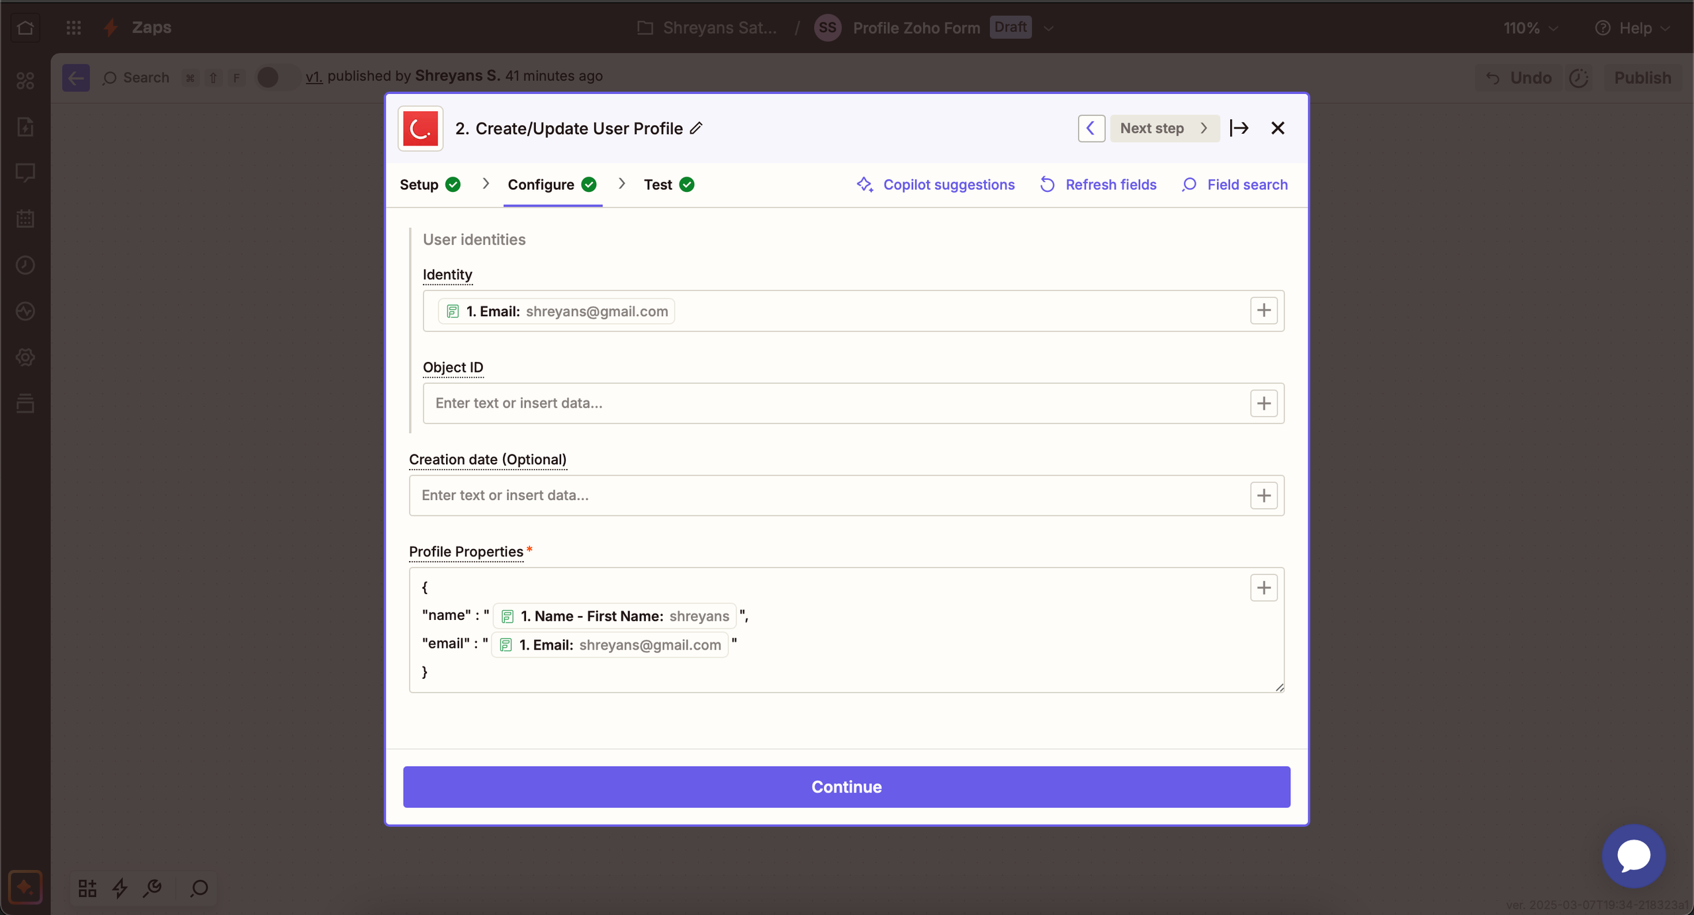Click the Creation date (Optional) label
The image size is (1694, 915).
coord(488,459)
